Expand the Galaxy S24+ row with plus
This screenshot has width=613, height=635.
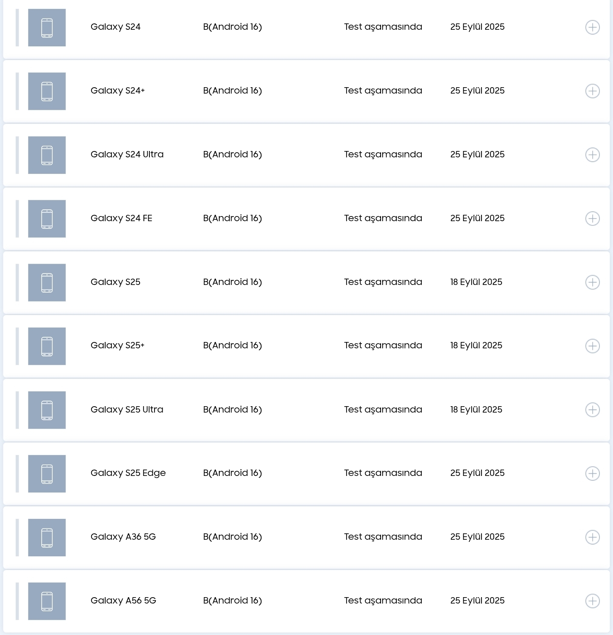[593, 91]
